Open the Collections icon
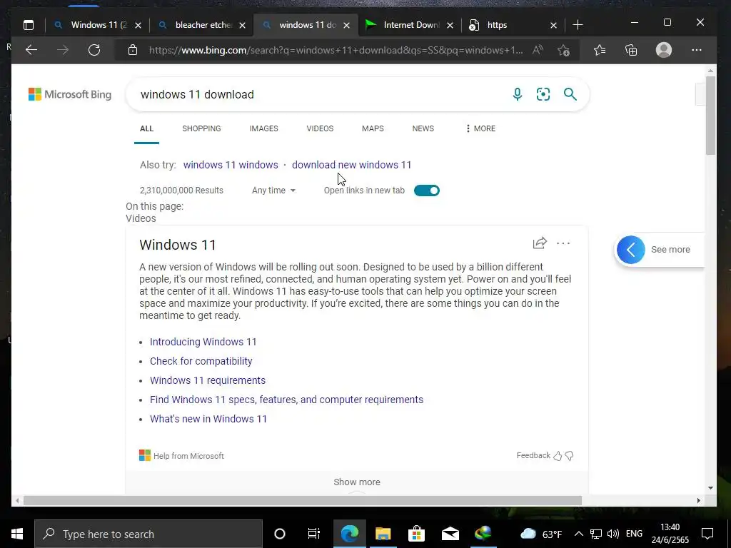This screenshot has width=731, height=548. pos(631,50)
